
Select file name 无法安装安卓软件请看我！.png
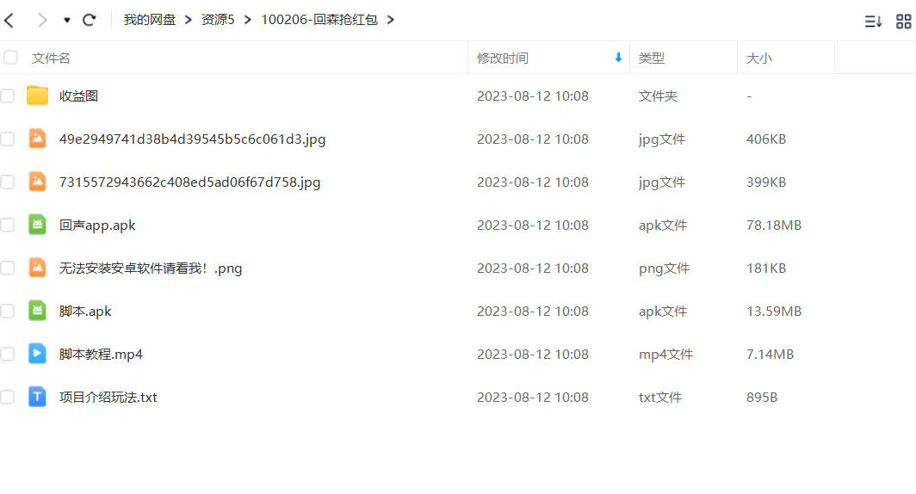151,269
